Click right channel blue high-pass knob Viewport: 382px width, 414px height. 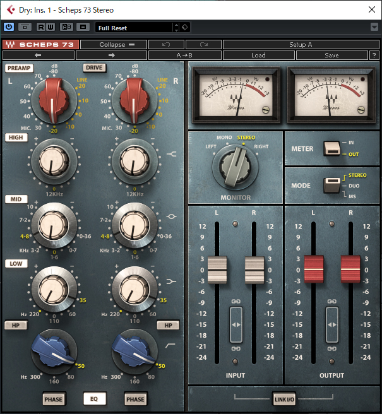[134, 351]
